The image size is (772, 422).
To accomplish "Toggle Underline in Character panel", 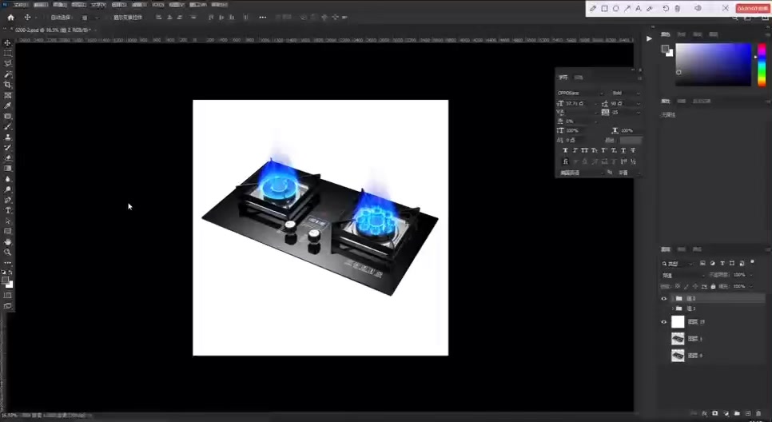I will 623,150.
